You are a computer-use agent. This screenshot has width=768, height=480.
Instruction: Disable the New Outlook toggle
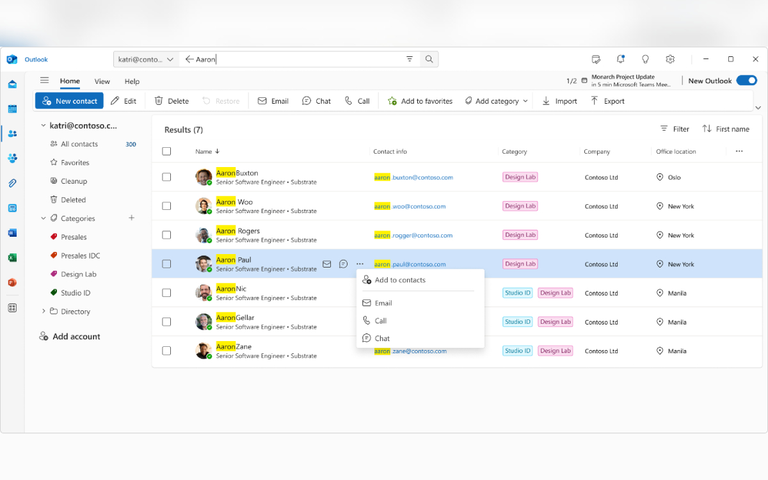pos(746,81)
